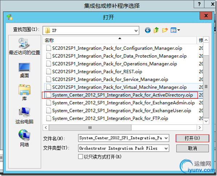This screenshot has width=217, height=176.
Task: Click the Cancel (取消) button
Action: pos(192,148)
